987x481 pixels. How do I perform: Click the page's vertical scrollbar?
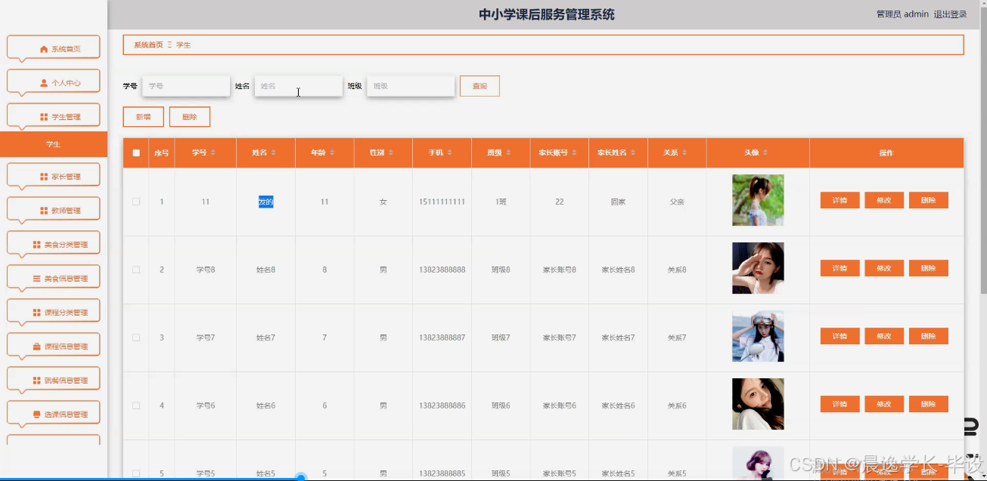tap(983, 151)
